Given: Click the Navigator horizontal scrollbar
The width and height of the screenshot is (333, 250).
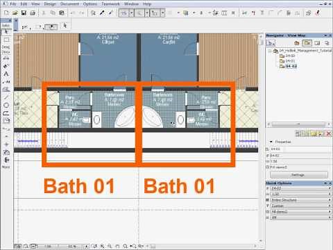Looking at the screenshot, I should [x=298, y=124].
